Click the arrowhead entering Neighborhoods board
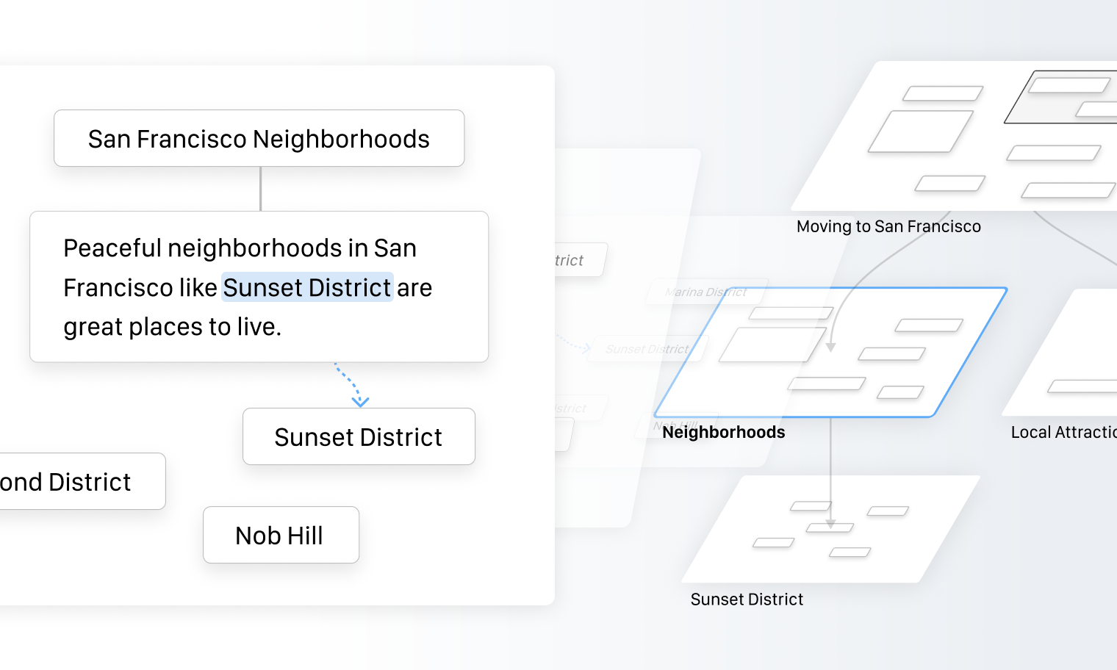The height and width of the screenshot is (670, 1117). [x=830, y=347]
